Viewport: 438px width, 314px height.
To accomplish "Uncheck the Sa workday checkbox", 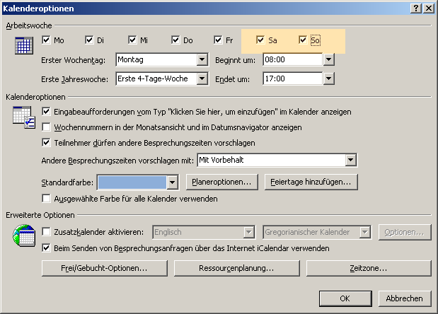I will [x=260, y=40].
